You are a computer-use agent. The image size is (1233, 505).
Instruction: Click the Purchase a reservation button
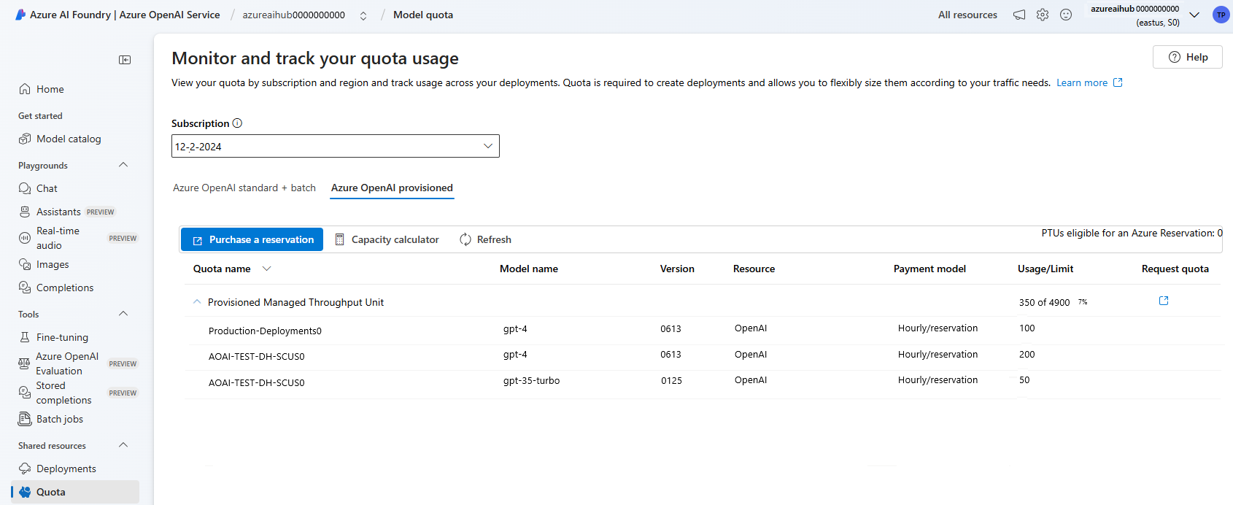coord(252,239)
